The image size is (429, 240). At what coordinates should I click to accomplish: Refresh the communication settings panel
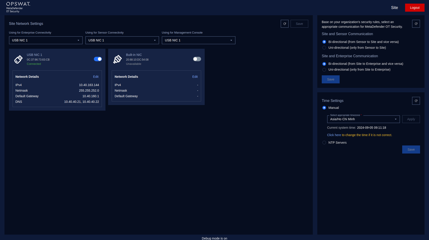(416, 24)
